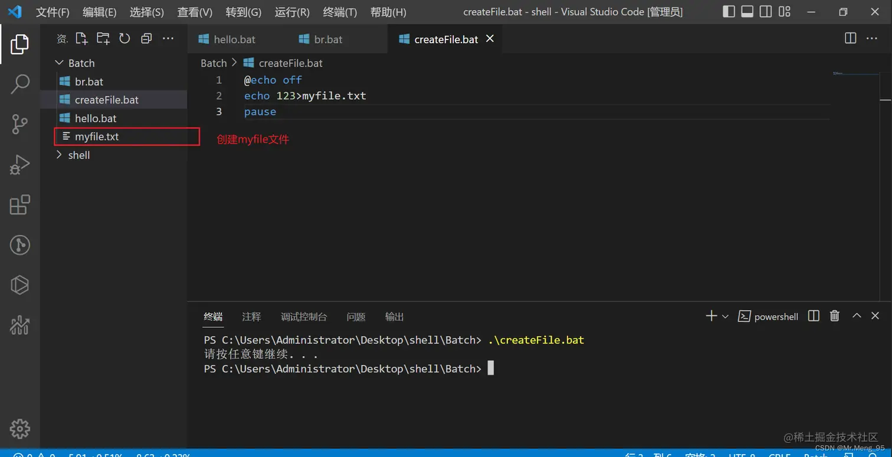
Task: Open the chart icon view in activity bar
Action: tap(19, 325)
